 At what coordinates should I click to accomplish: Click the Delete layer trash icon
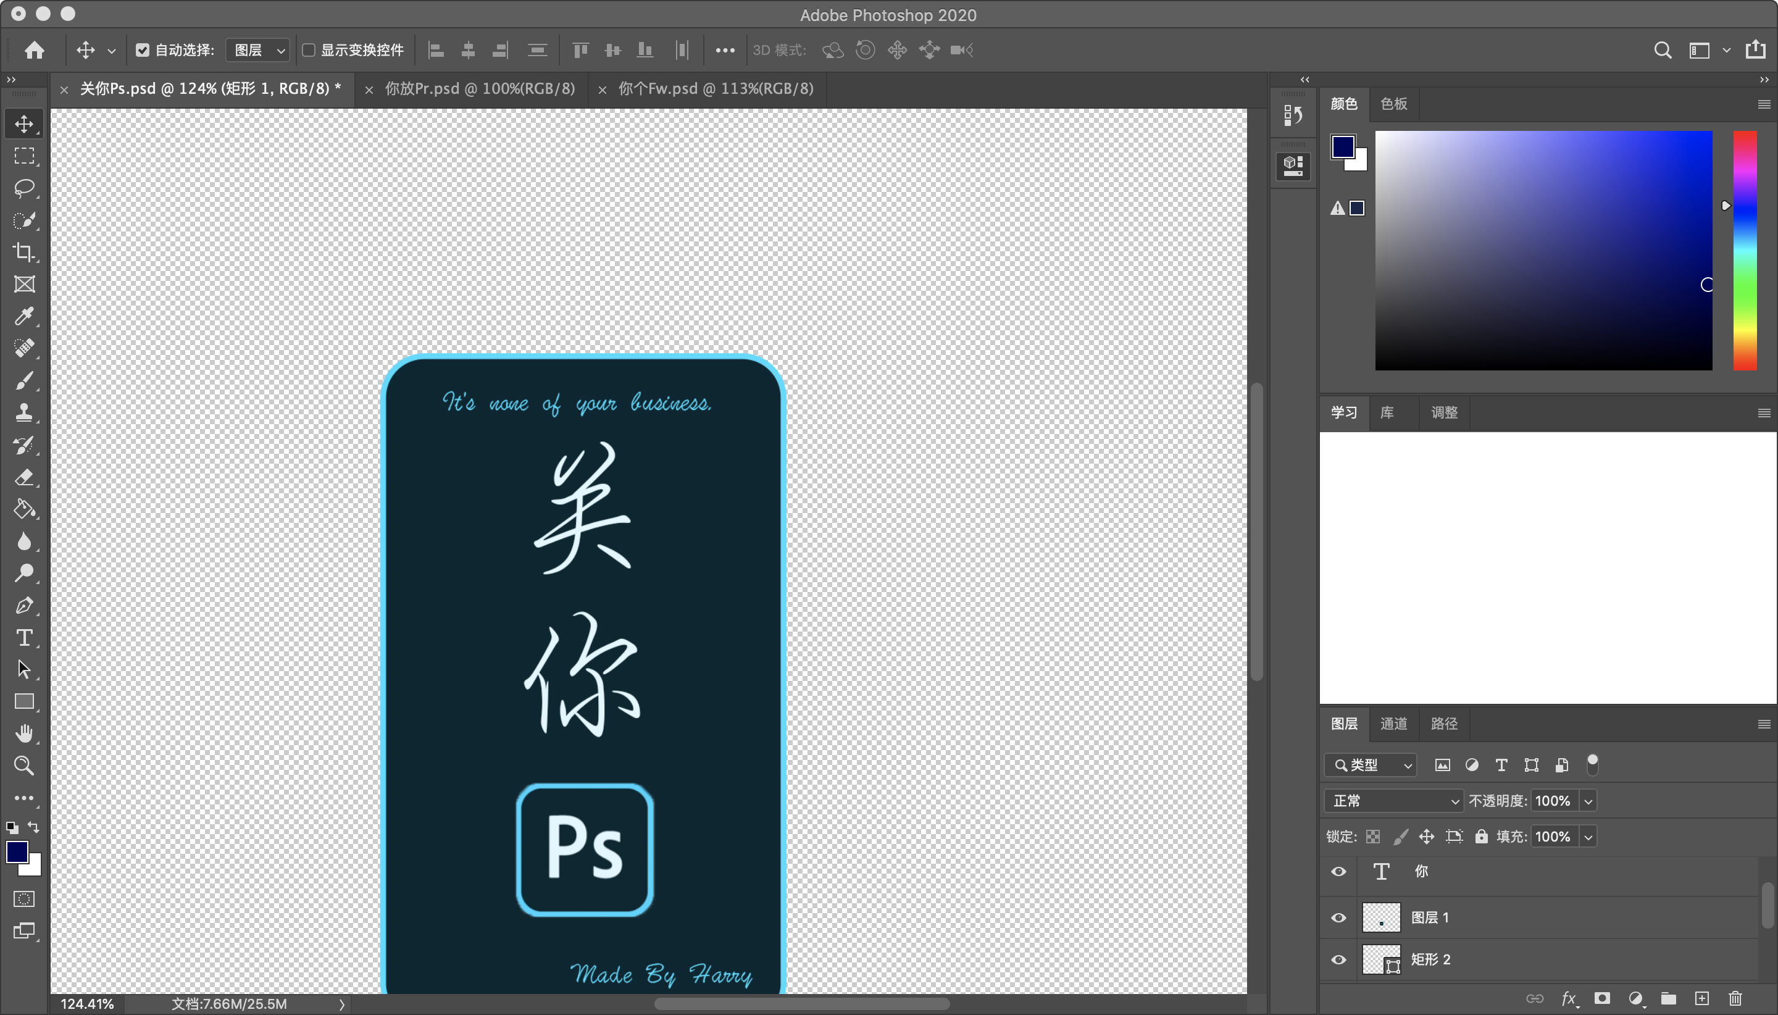click(1735, 998)
